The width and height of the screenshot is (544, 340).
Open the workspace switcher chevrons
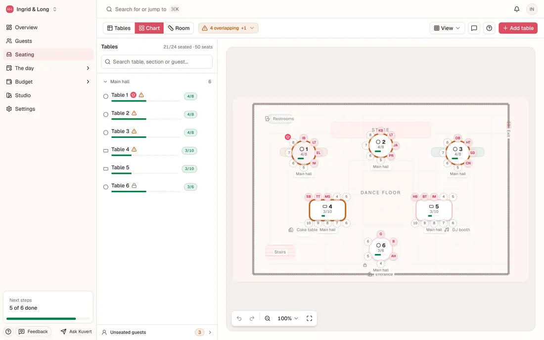click(55, 9)
